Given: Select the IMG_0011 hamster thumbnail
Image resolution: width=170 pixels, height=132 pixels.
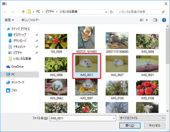Looking at the screenshot, I should click(x=87, y=64).
